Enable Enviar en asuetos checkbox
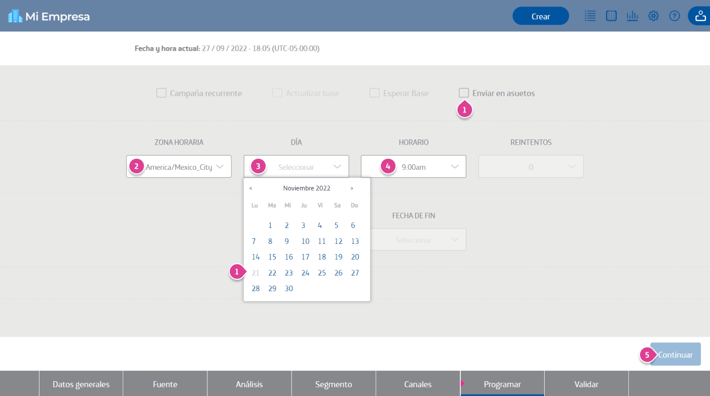 coord(464,93)
